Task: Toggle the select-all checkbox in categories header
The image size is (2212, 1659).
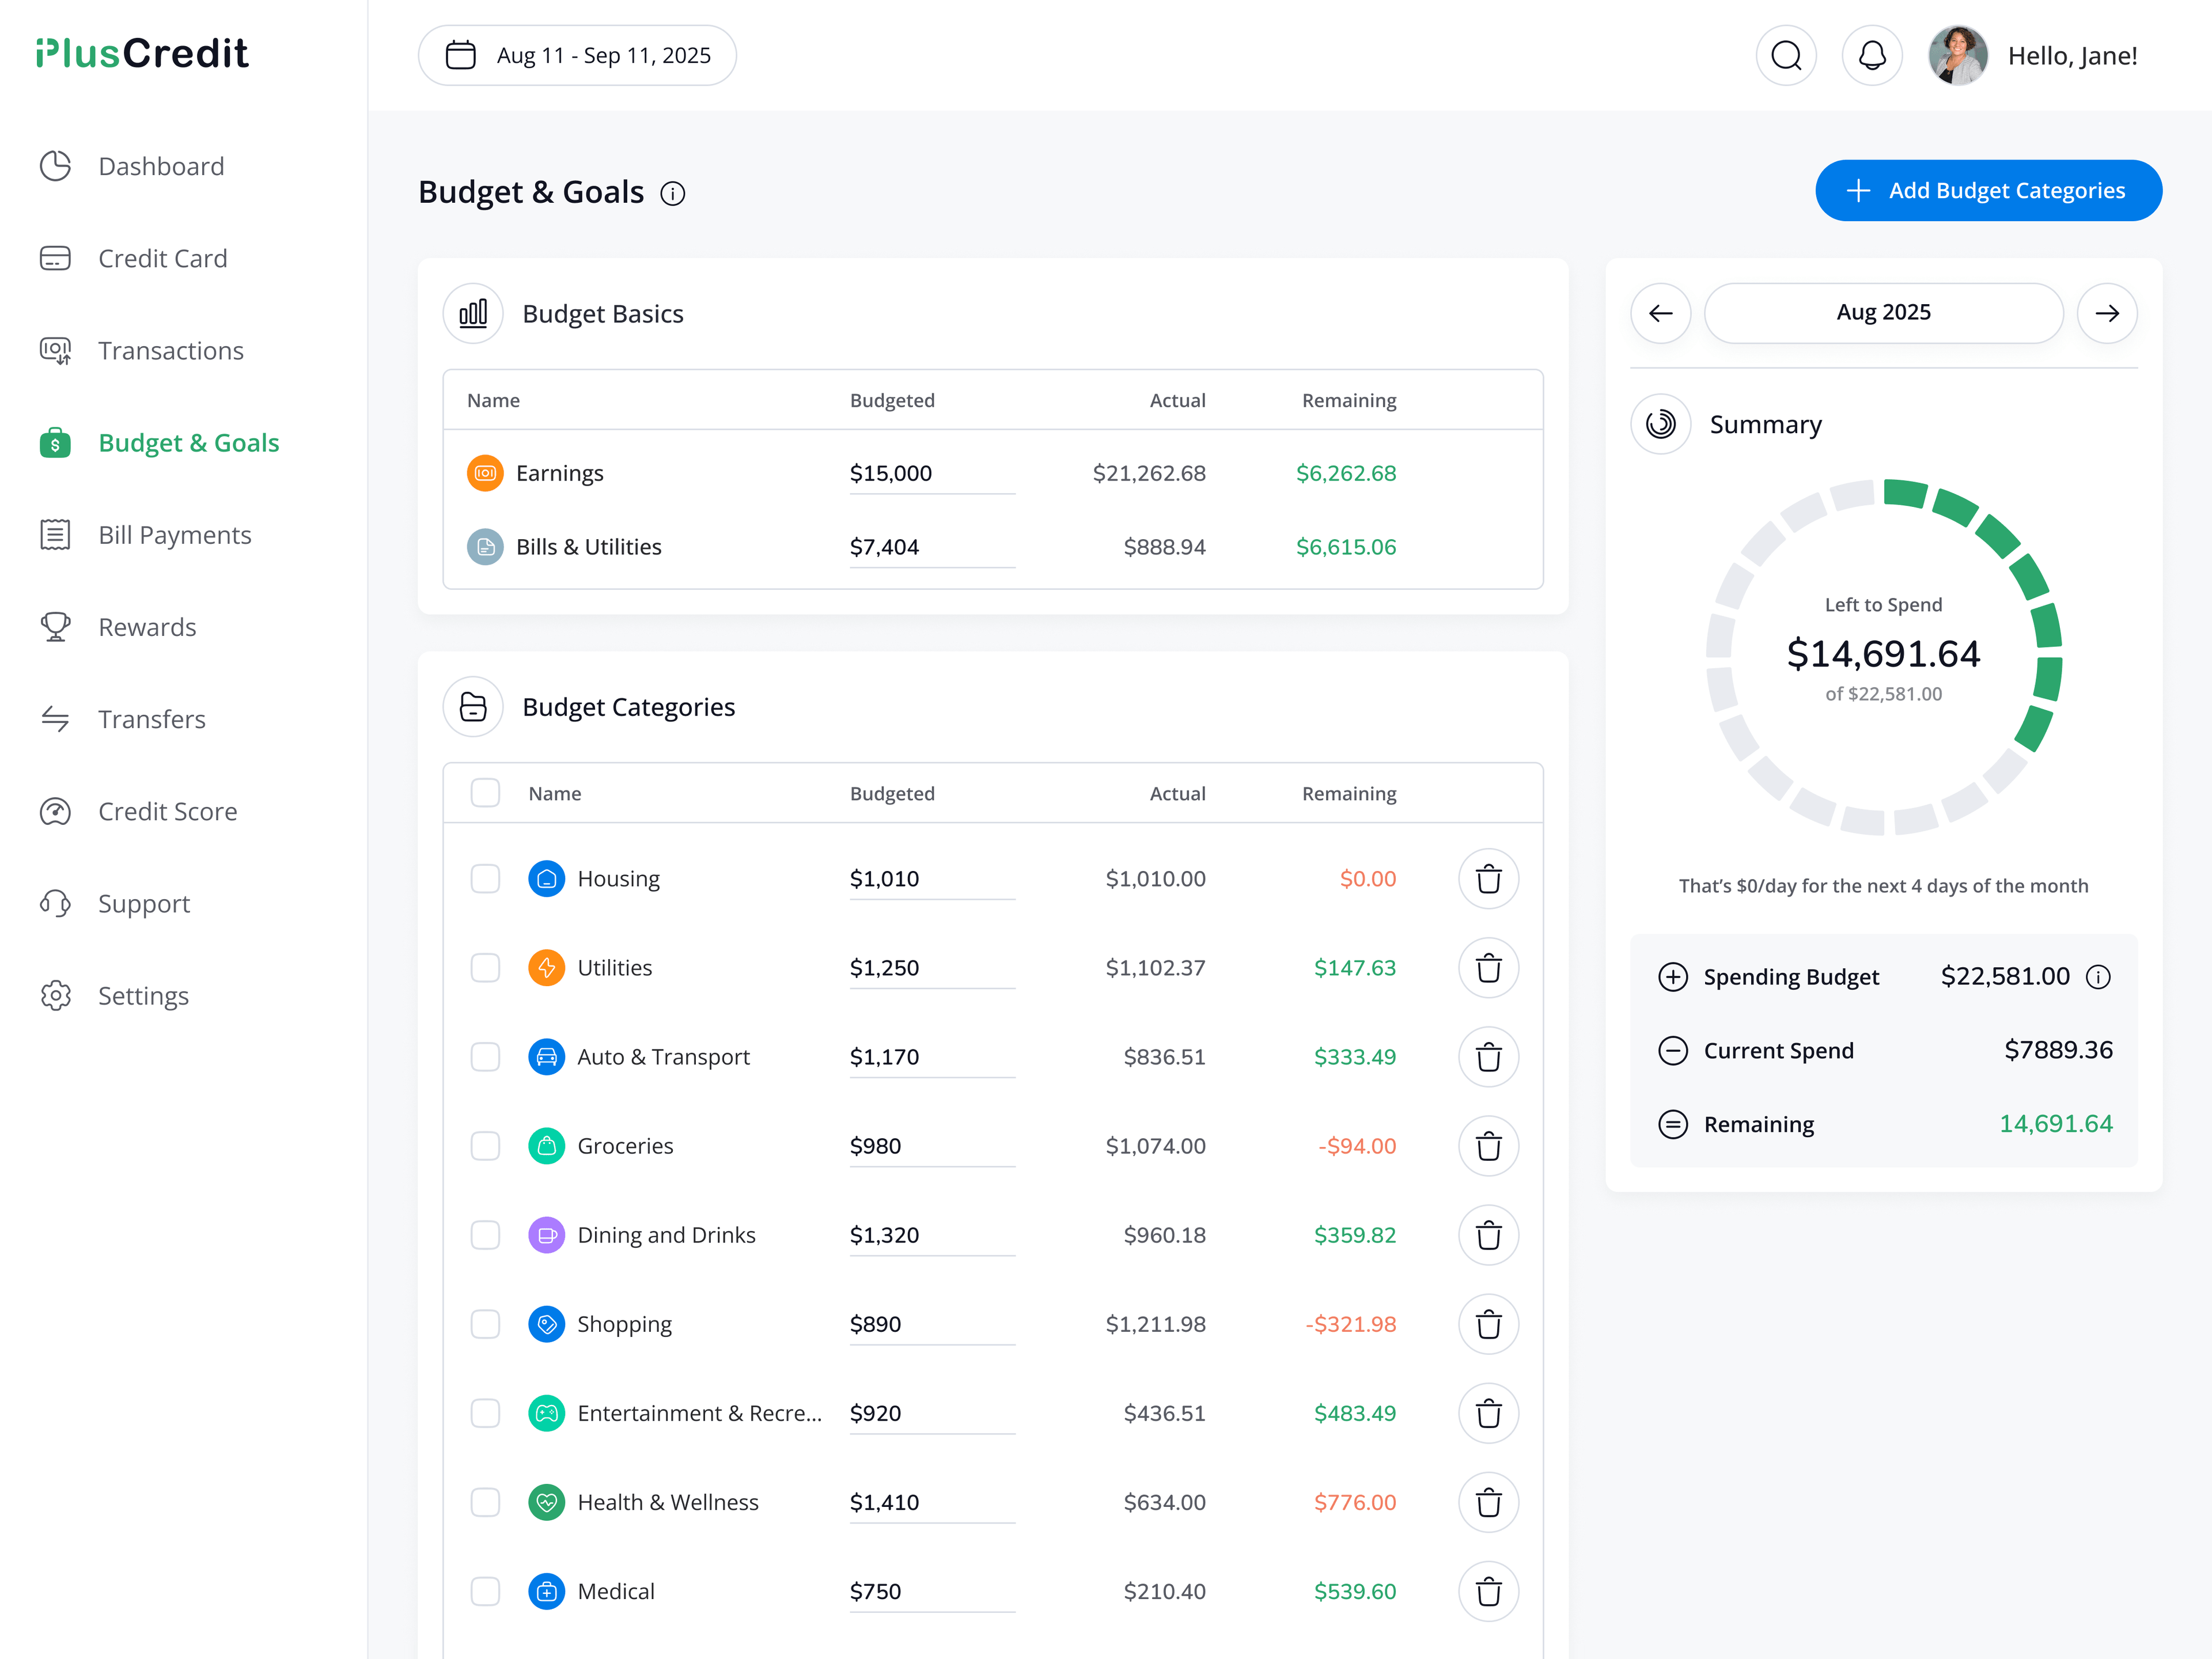Action: tap(485, 793)
